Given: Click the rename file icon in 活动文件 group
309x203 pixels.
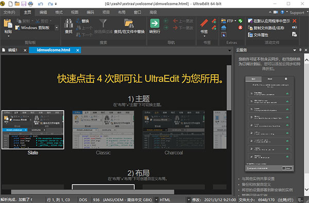Looking at the screenshot, I should click(x=295, y=27).
